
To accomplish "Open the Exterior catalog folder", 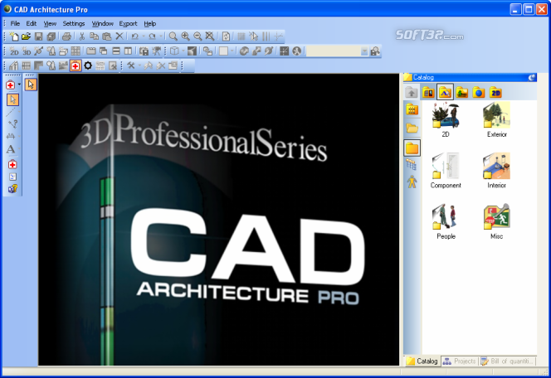I will [x=496, y=119].
